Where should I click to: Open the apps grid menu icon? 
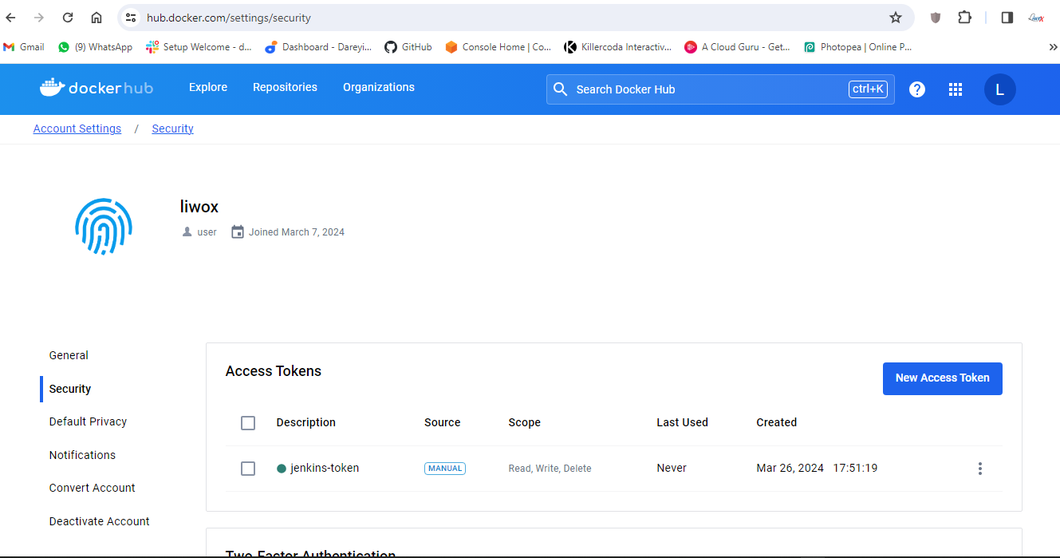(x=956, y=89)
